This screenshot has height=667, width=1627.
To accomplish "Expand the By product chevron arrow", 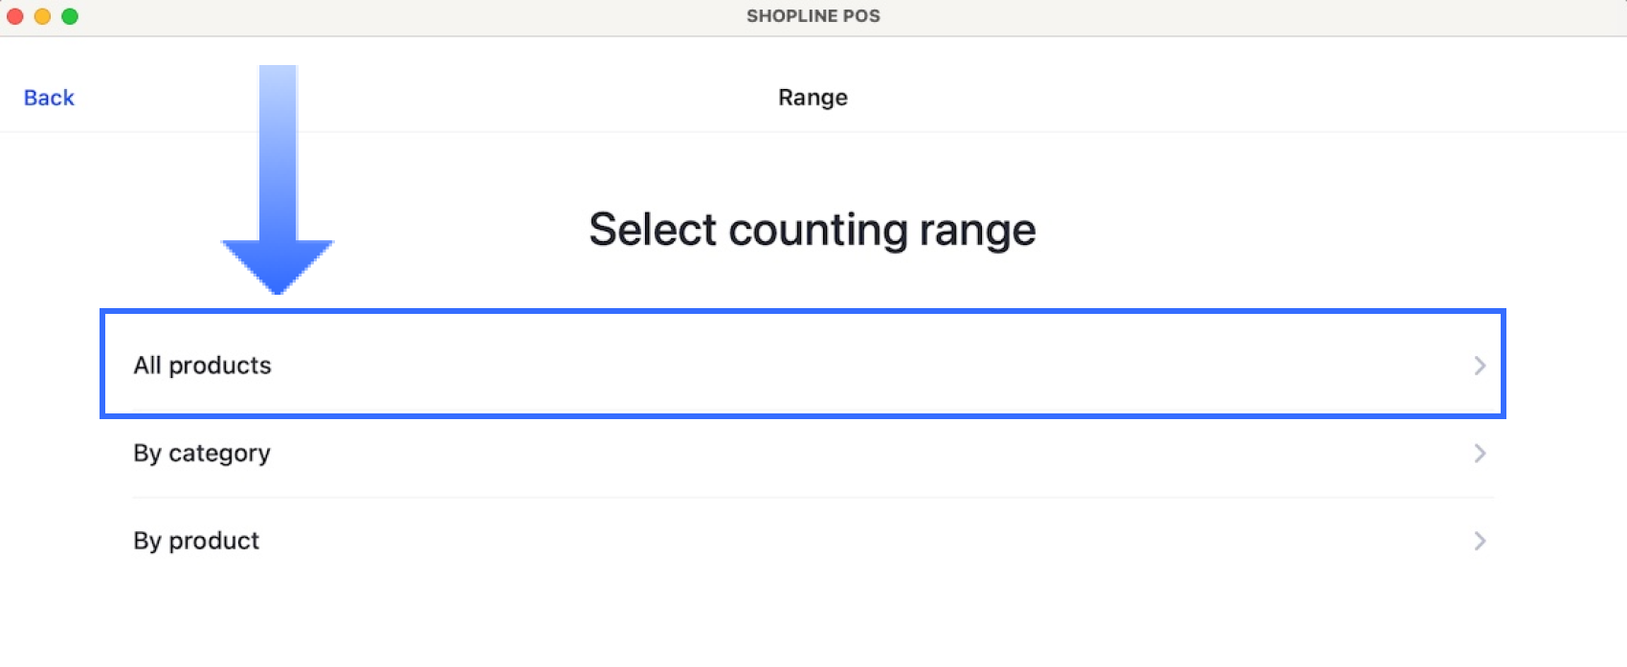I will (x=1479, y=542).
